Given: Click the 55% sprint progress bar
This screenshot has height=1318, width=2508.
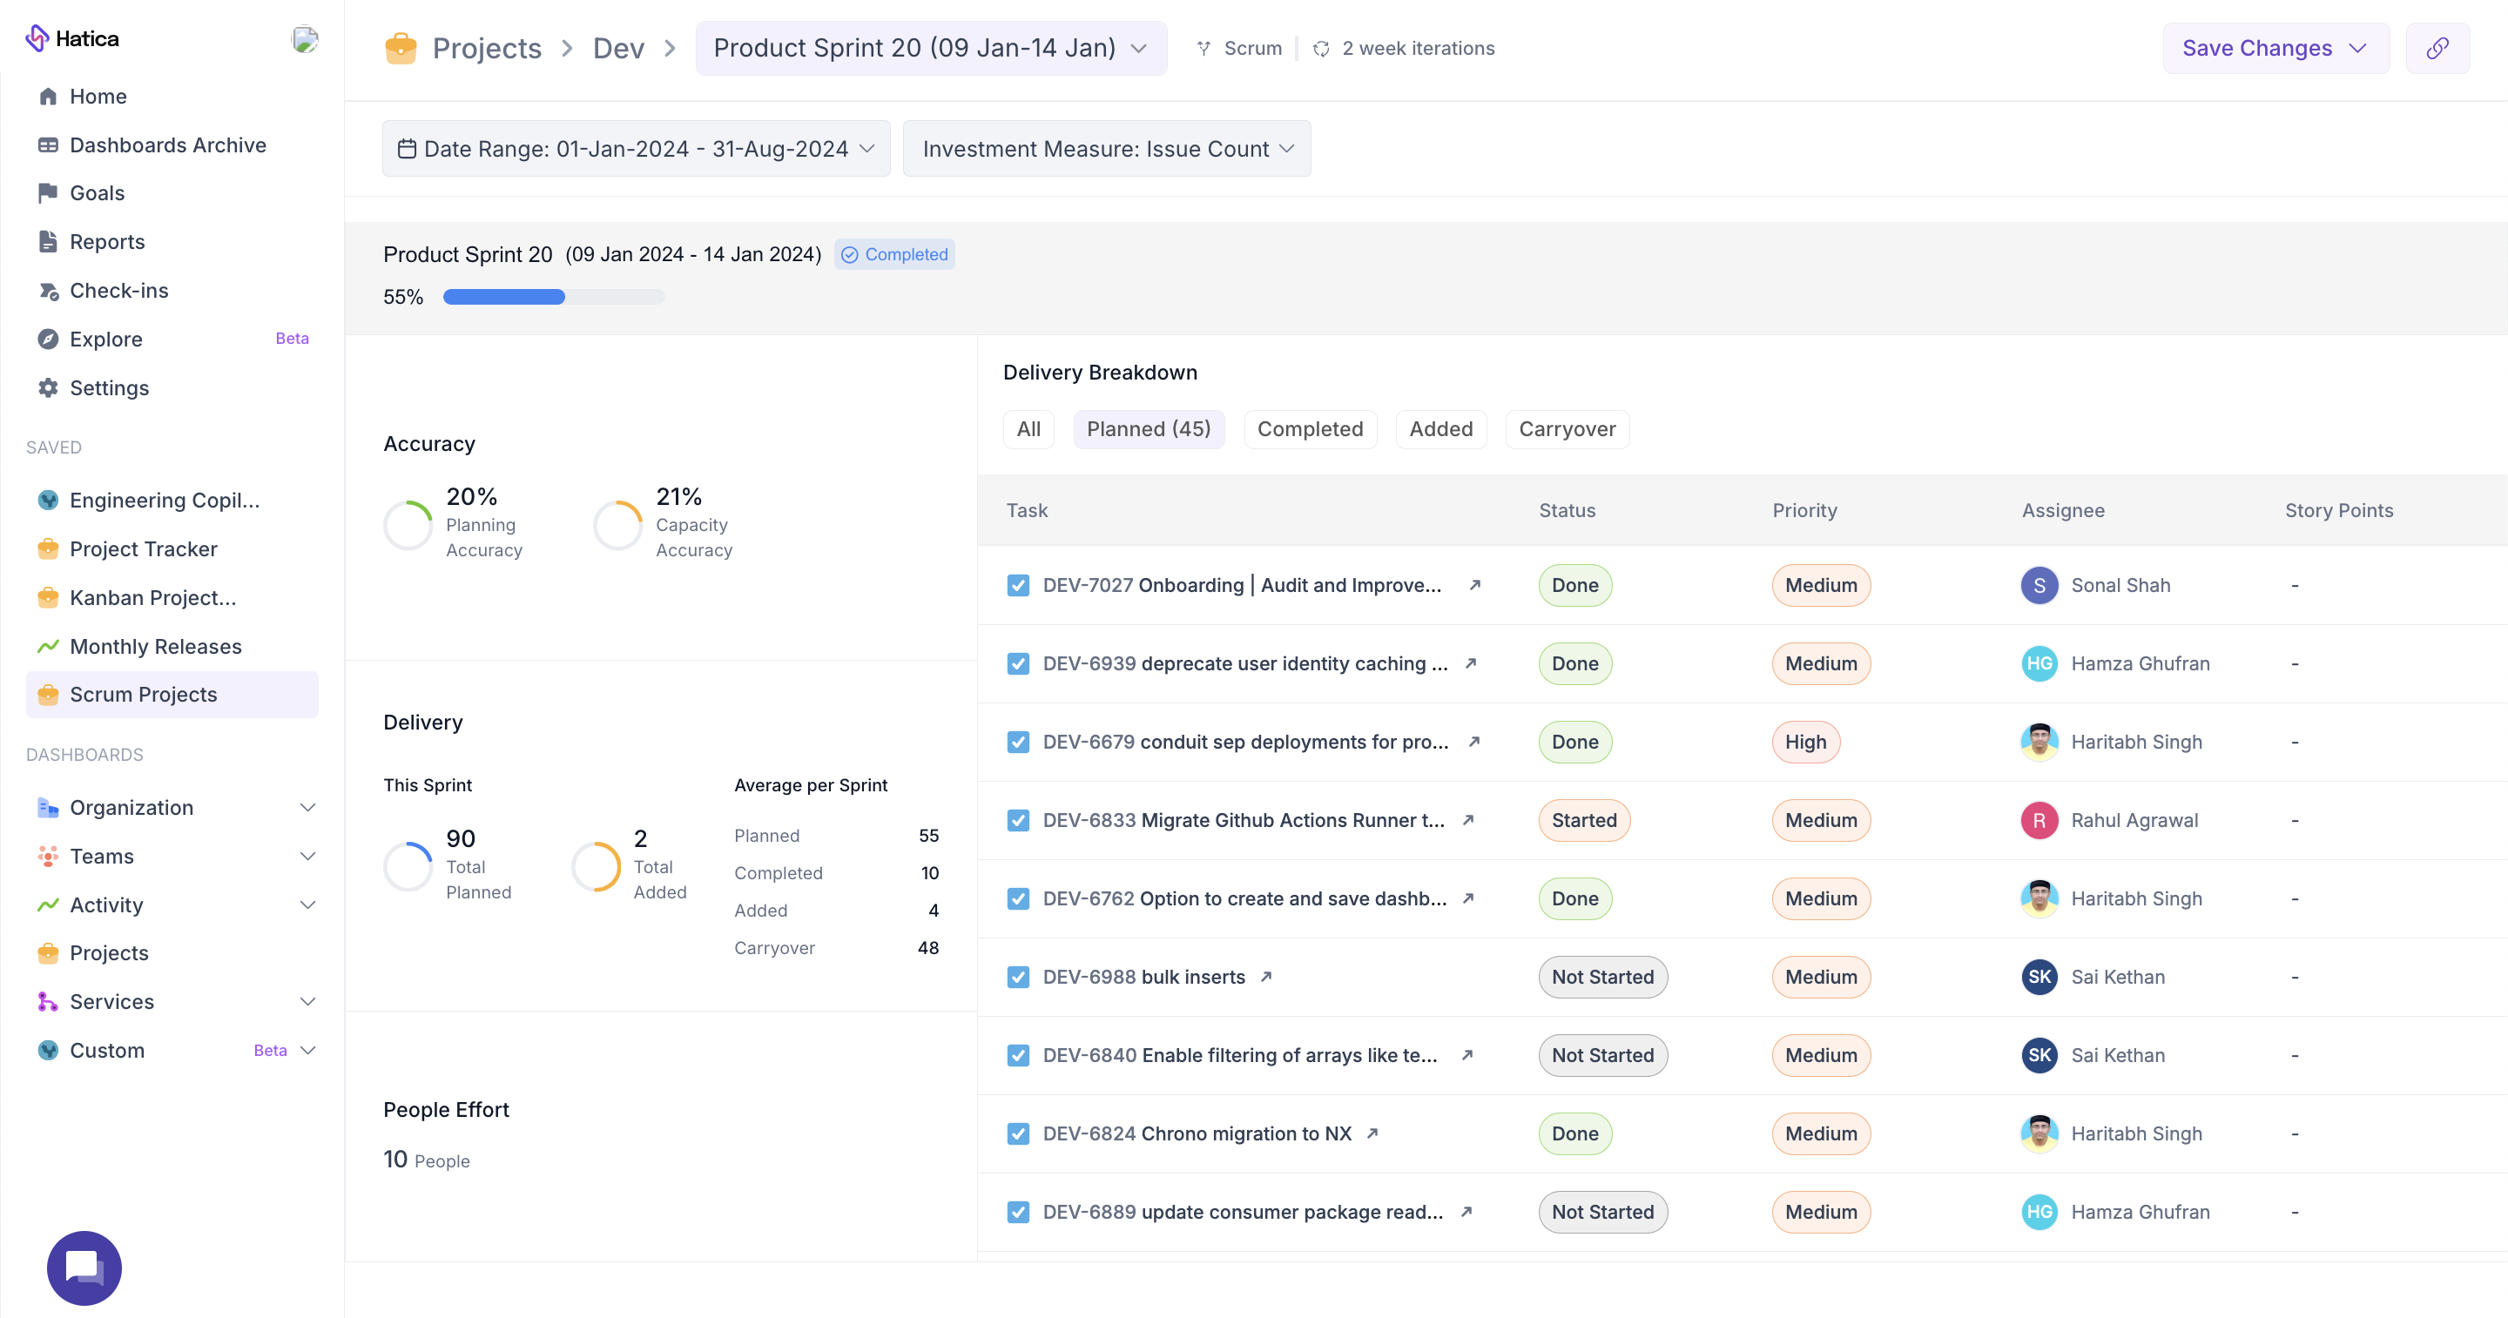Looking at the screenshot, I should tap(553, 297).
